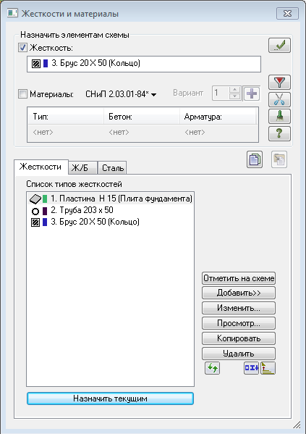This screenshot has height=434, width=306.
Task: Click the Отметить на схеме button
Action: 239,278
